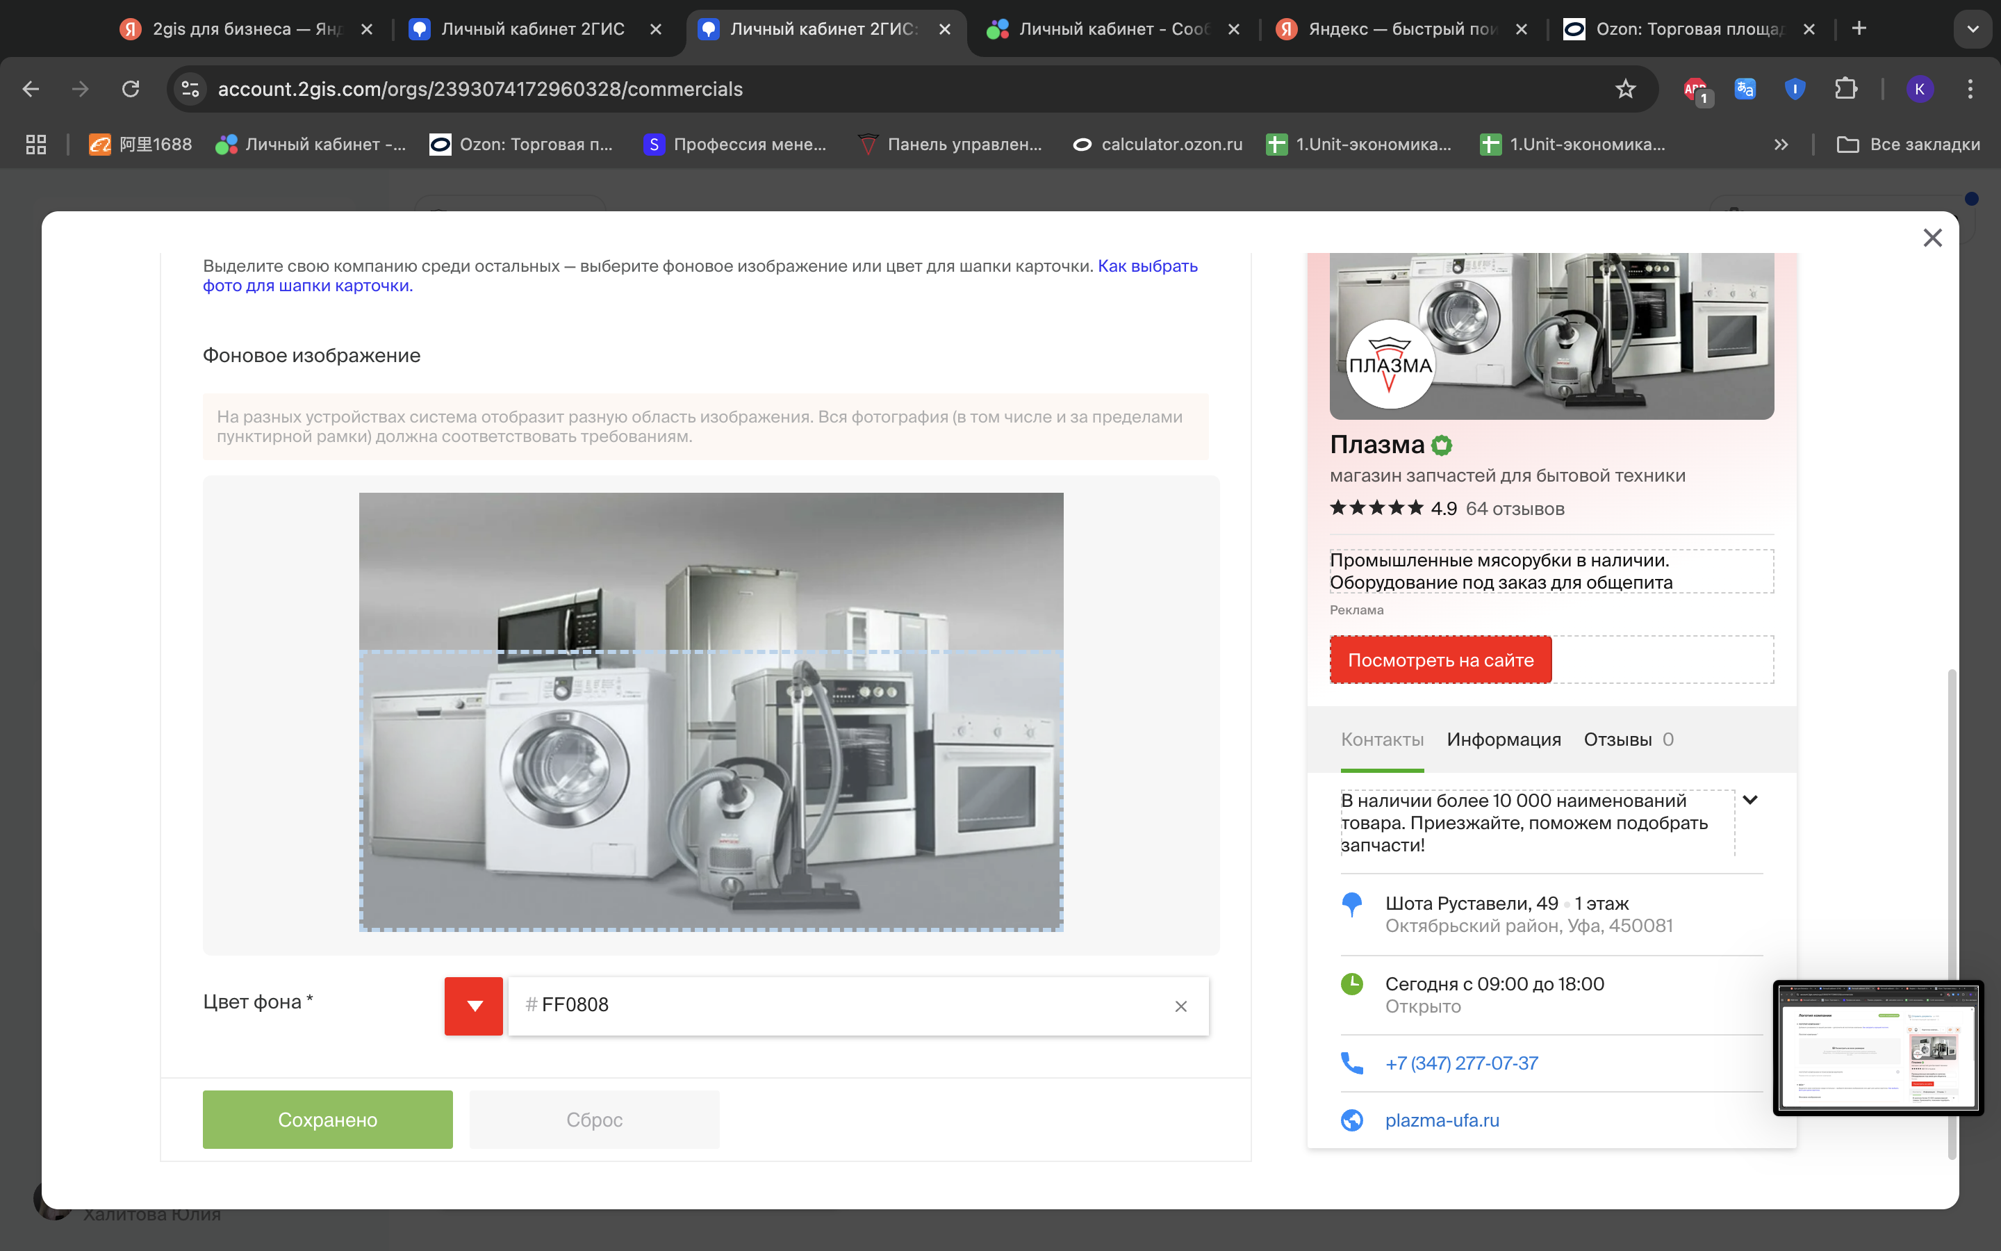The height and width of the screenshot is (1251, 2001).
Task: Click the site info icon in address bar
Action: point(190,88)
